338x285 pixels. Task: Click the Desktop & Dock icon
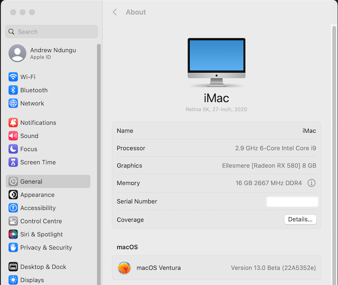tap(13, 267)
